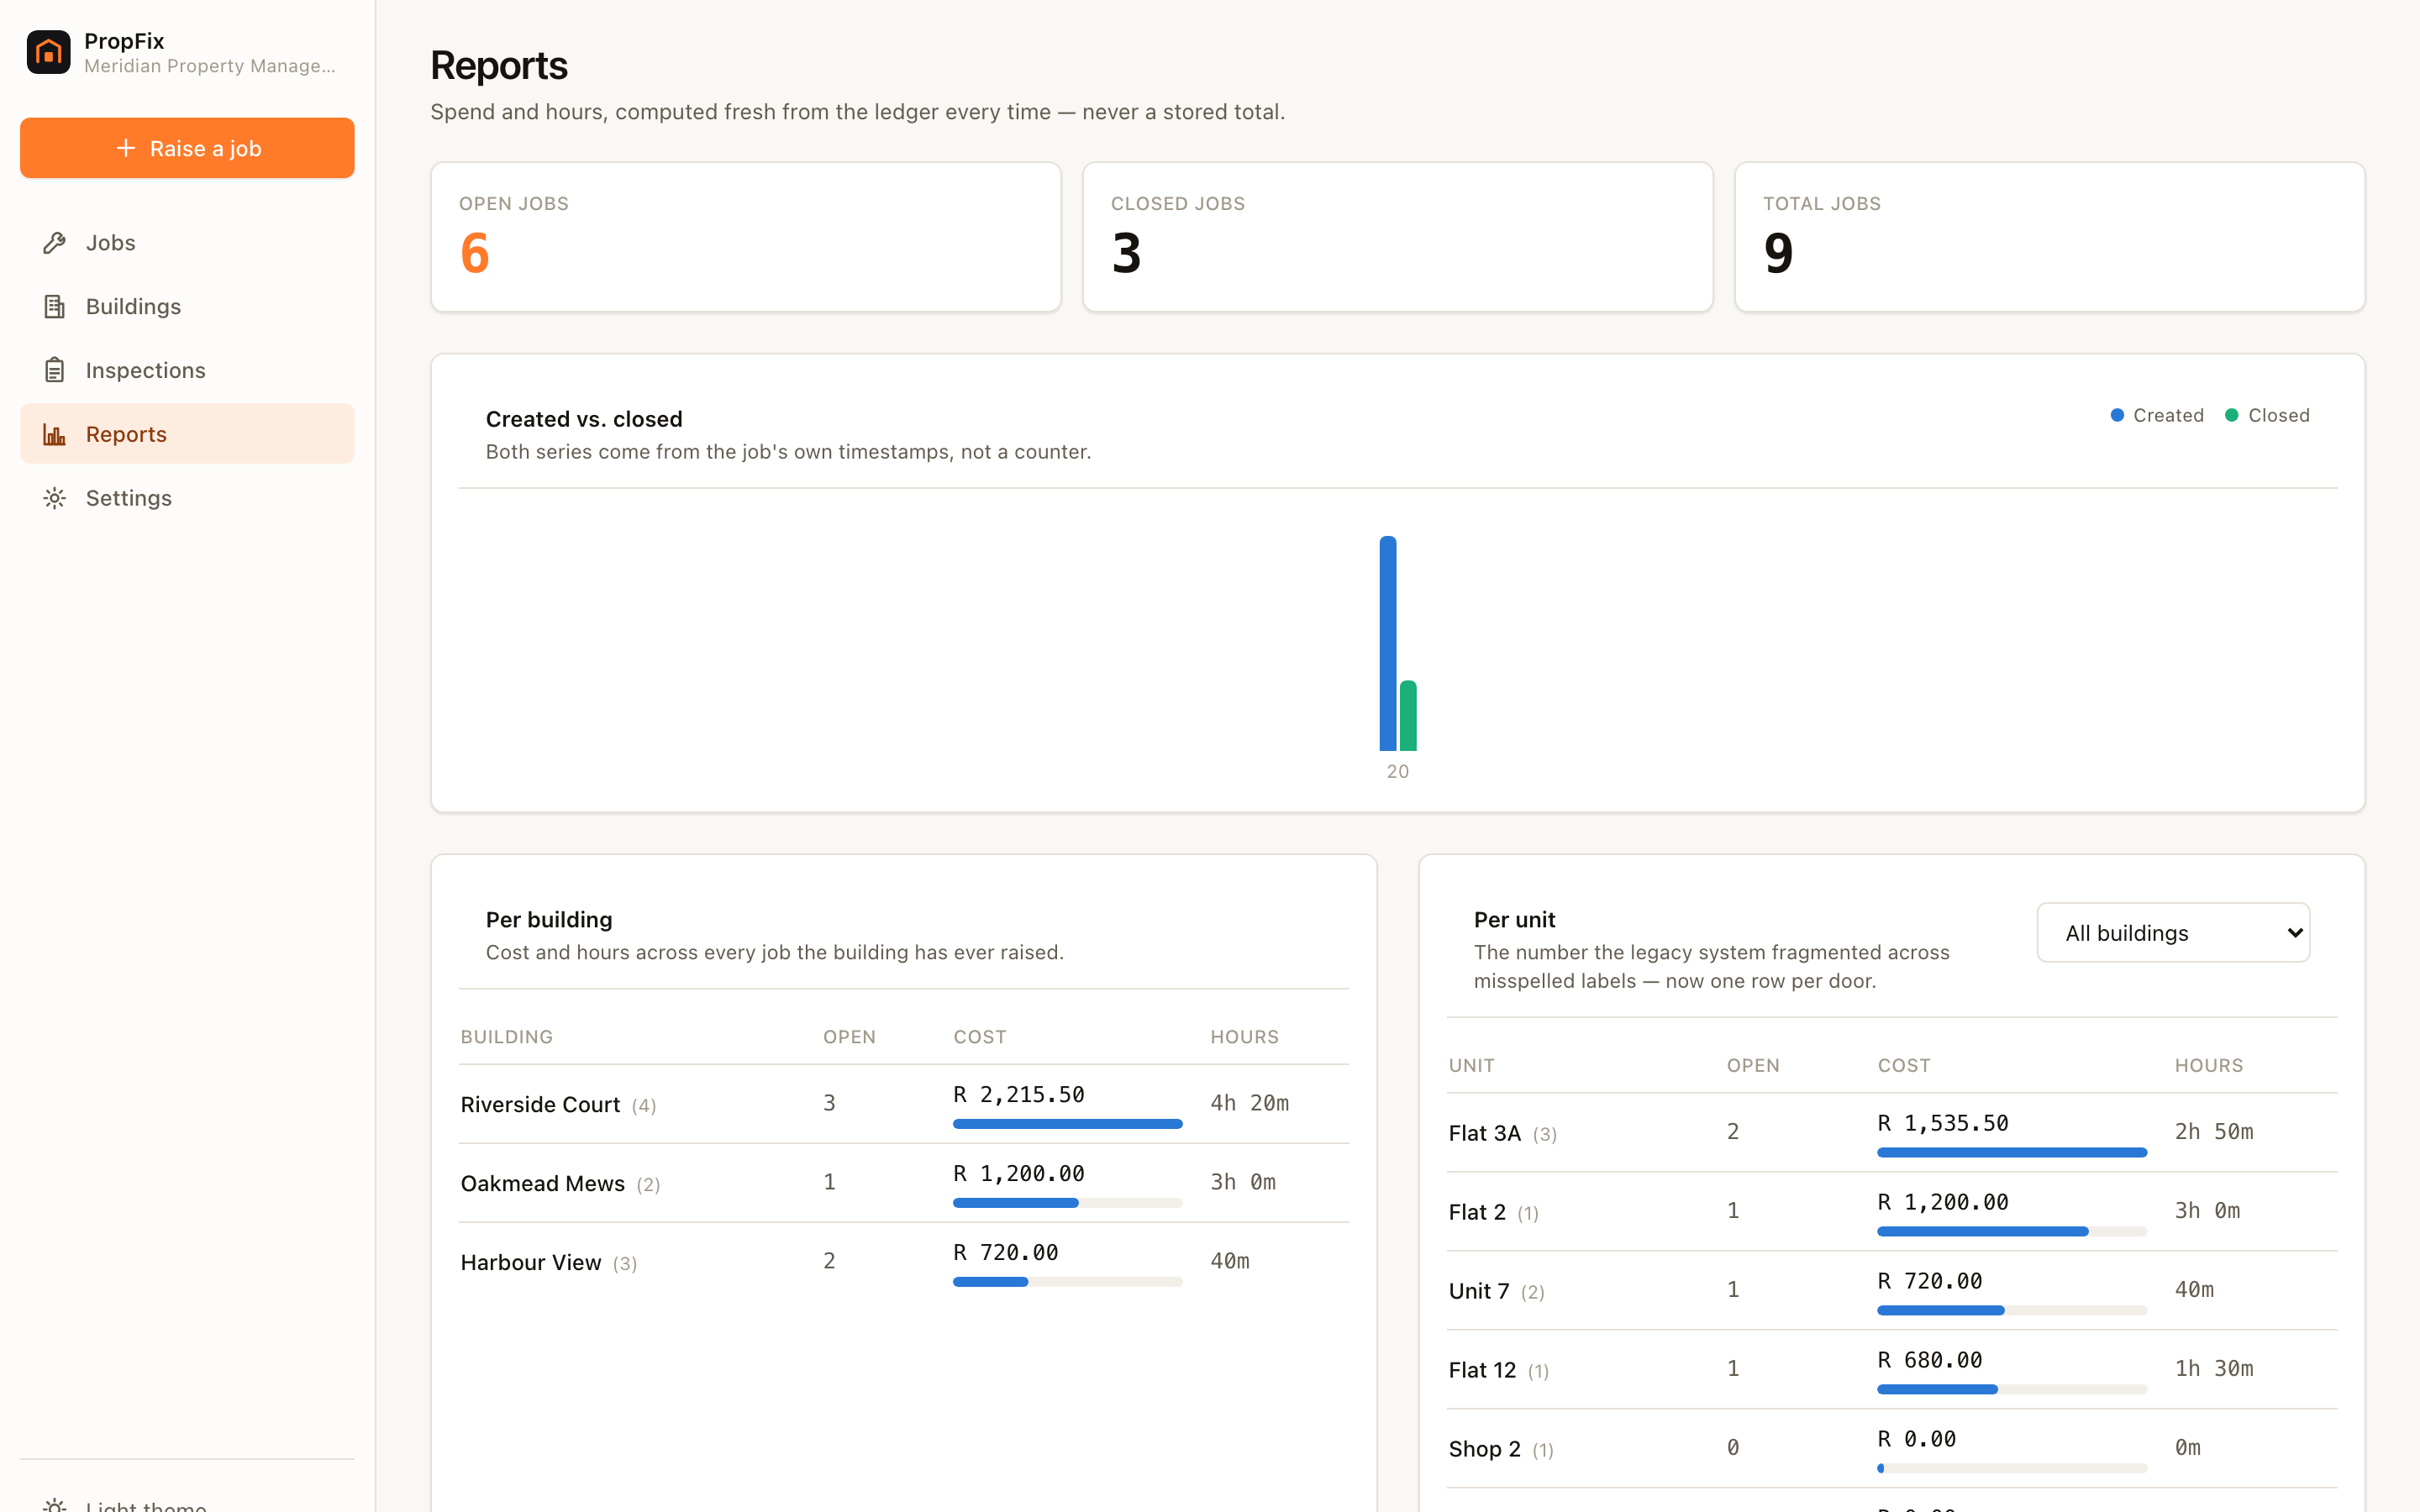Open the Jobs page in sidebar
The height and width of the screenshot is (1512, 2420).
click(187, 243)
